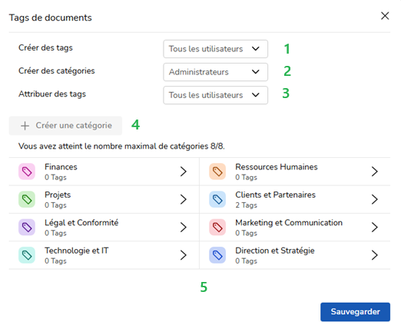The width and height of the screenshot is (401, 331).
Task: Open the Attribuer des tags dropdown
Action: (x=216, y=95)
